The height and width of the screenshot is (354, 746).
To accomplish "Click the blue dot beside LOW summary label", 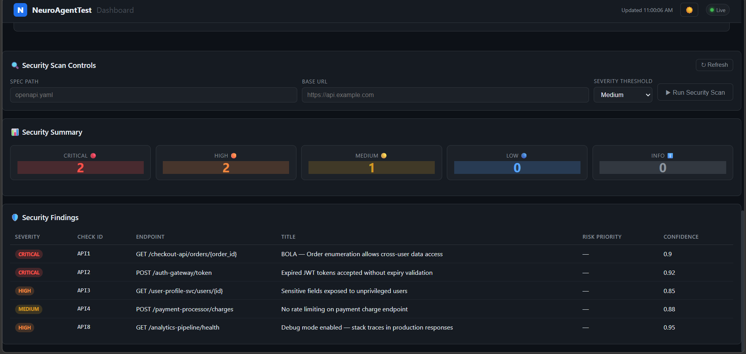I will tap(524, 155).
